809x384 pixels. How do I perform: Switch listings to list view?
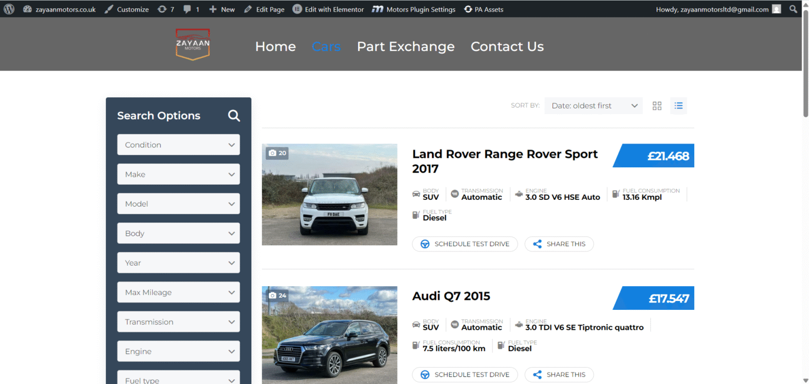pos(678,106)
